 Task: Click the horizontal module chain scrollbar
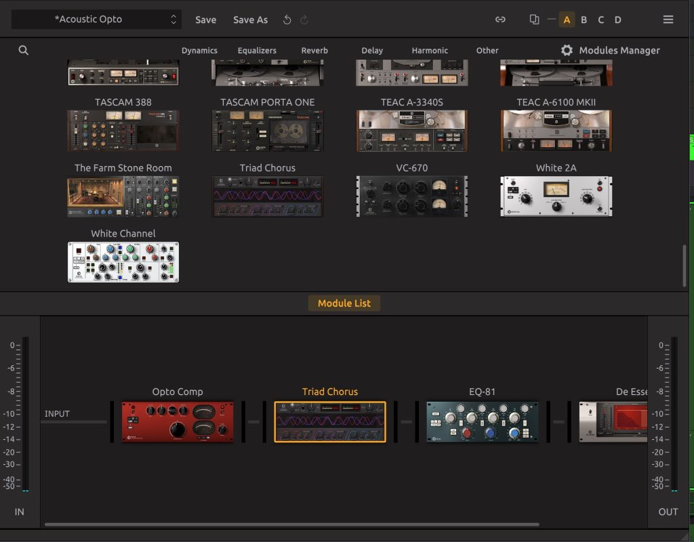point(291,524)
